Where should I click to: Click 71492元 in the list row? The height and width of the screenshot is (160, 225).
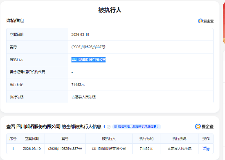click(x=146, y=149)
